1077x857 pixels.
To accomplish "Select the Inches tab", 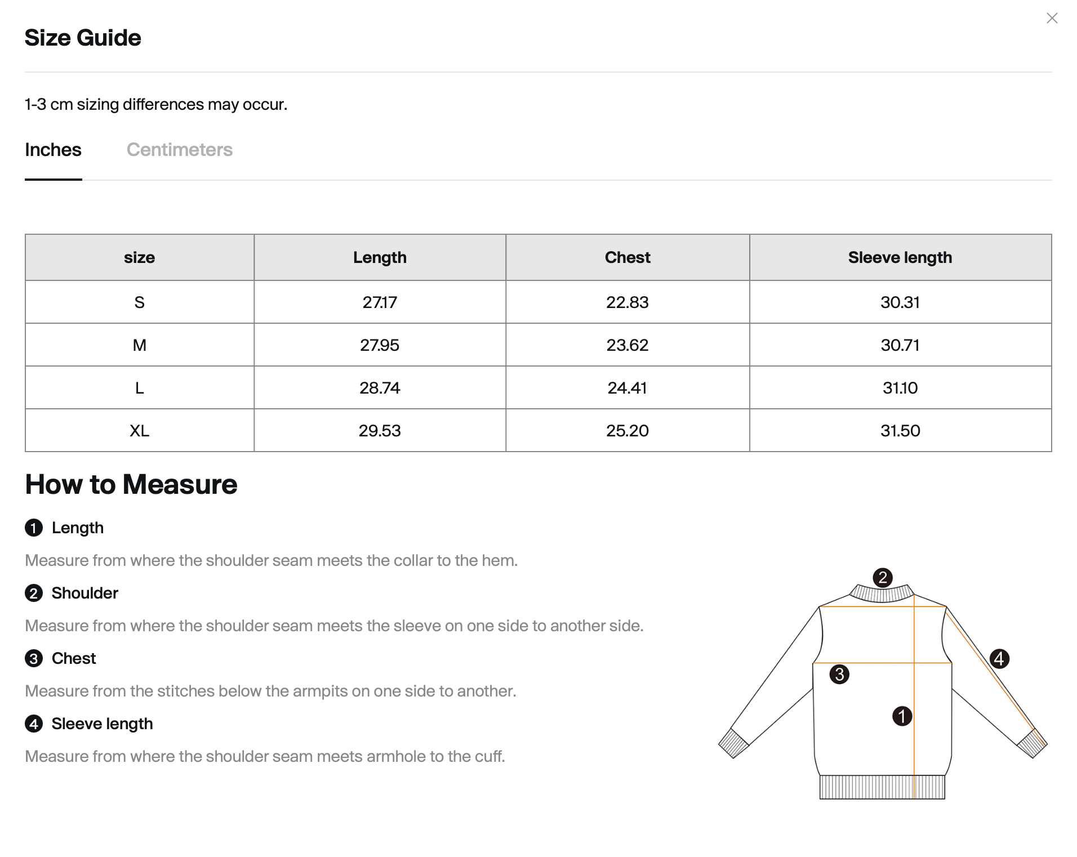I will 54,150.
